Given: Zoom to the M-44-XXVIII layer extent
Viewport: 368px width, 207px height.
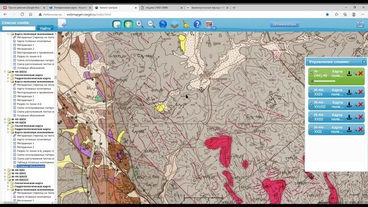Looking at the screenshot, I should point(355,105).
